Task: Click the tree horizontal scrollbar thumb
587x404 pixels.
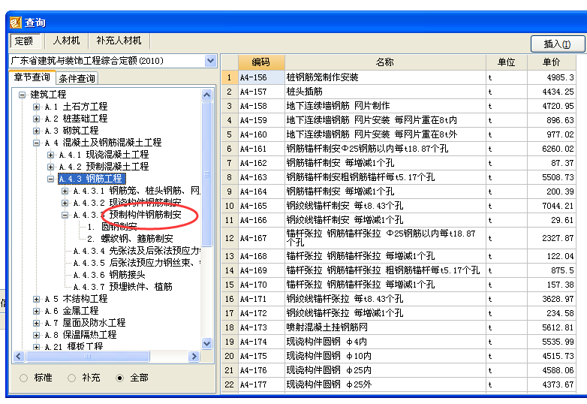Action: tap(88, 357)
